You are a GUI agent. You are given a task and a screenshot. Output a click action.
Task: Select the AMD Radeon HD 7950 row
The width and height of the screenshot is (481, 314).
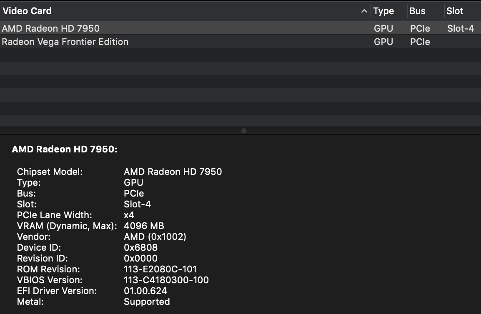pos(240,28)
